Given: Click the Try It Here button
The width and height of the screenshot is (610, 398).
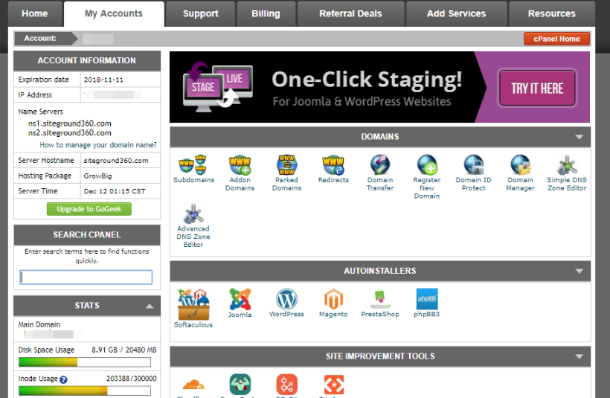Looking at the screenshot, I should (x=537, y=89).
